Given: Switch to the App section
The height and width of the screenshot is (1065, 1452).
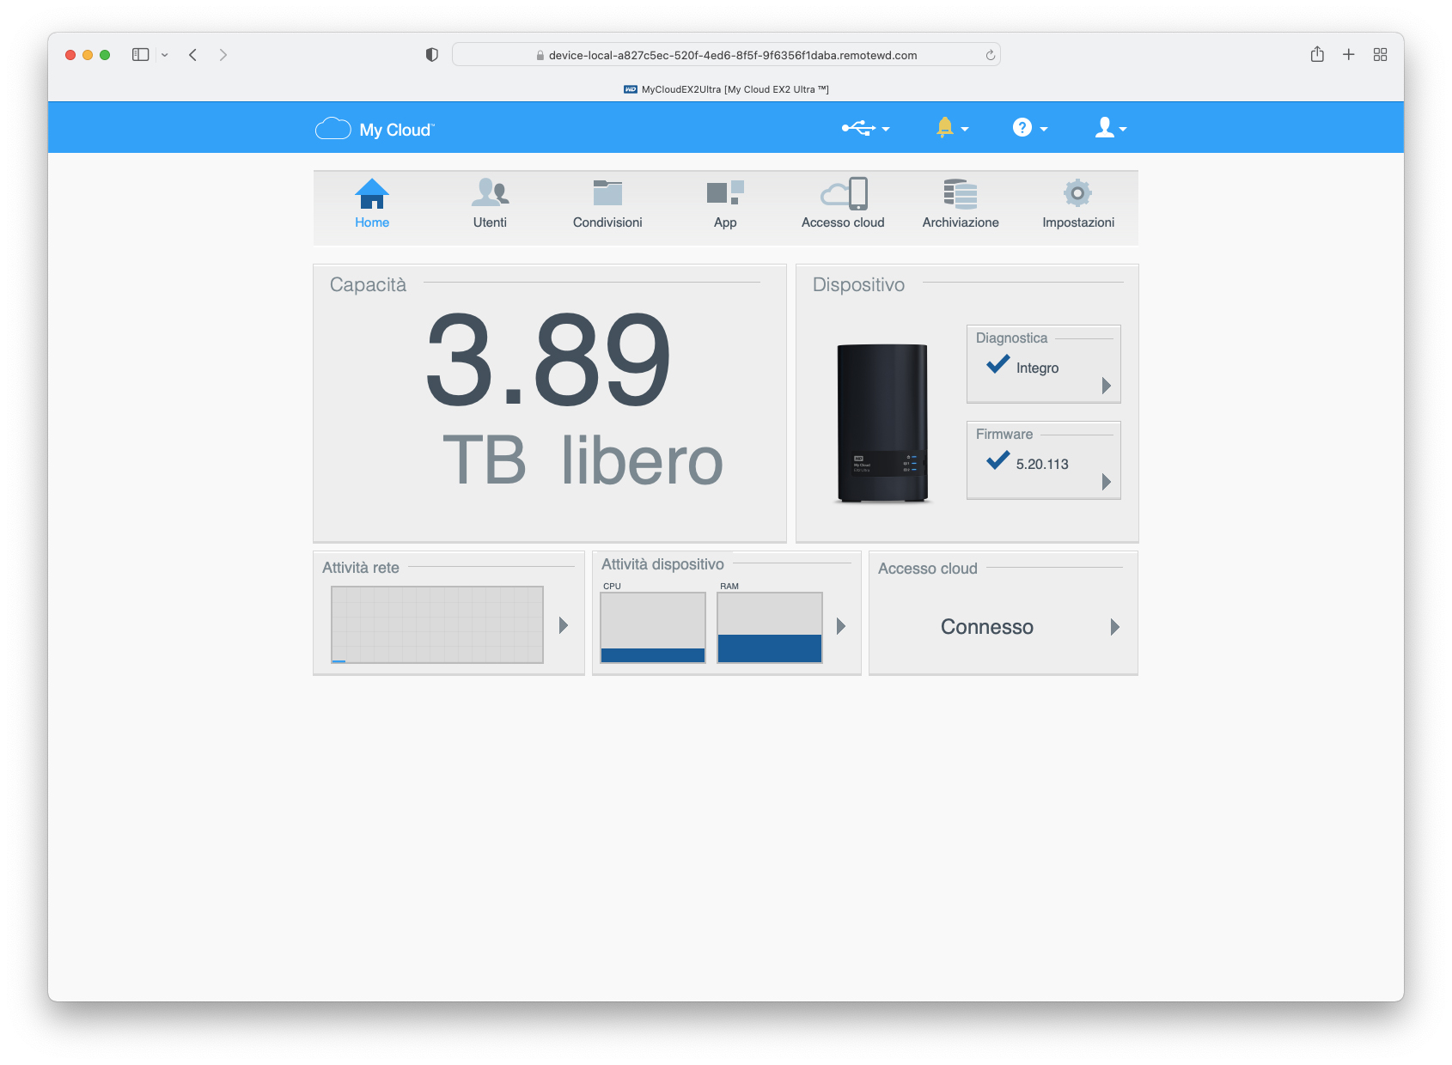Looking at the screenshot, I should pos(725,204).
